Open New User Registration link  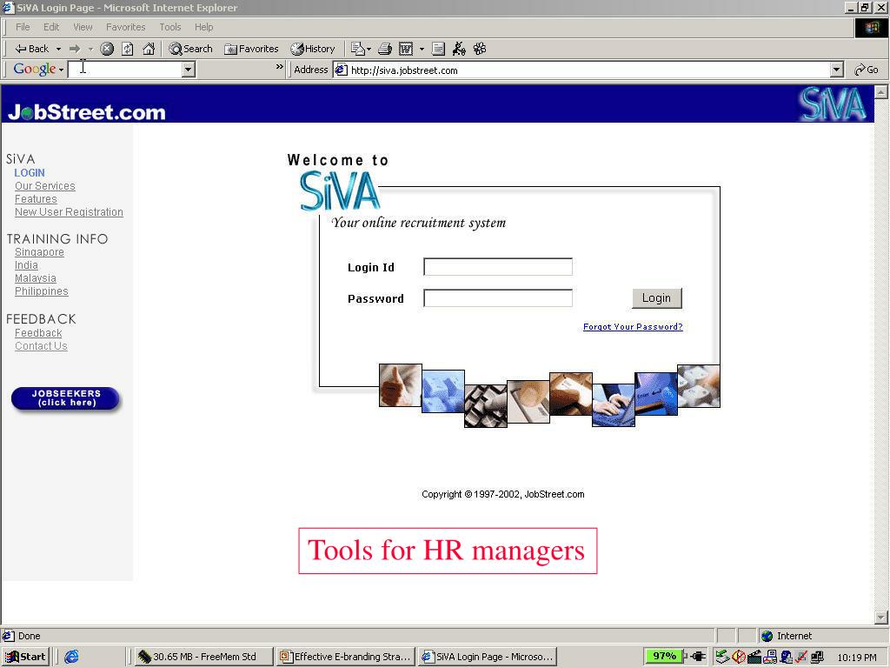(69, 212)
